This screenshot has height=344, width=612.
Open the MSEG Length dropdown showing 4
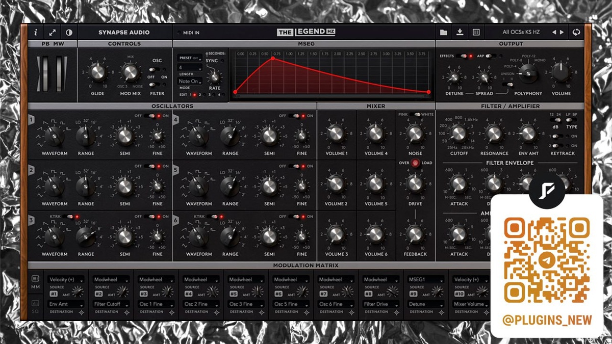coord(190,67)
